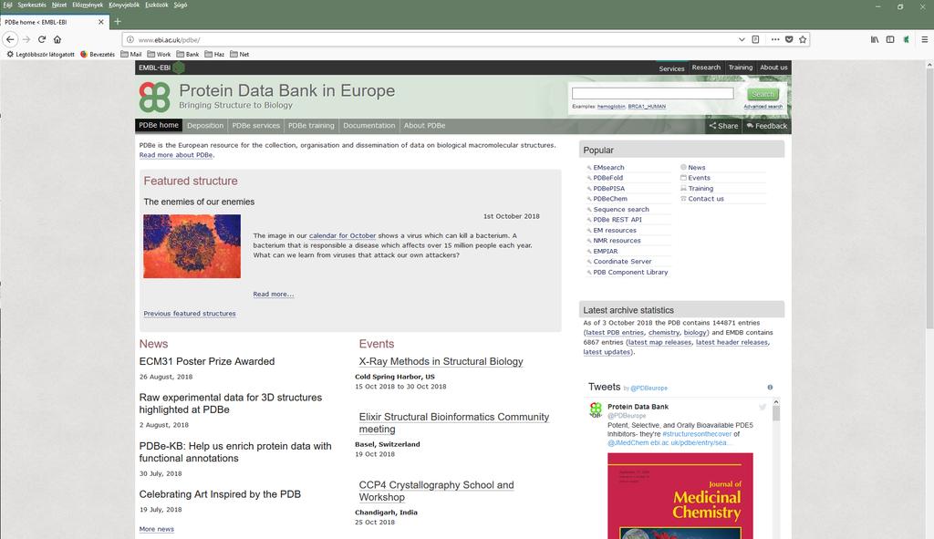Open the Net bookmarks folder
The width and height of the screenshot is (934, 539).
(x=240, y=54)
